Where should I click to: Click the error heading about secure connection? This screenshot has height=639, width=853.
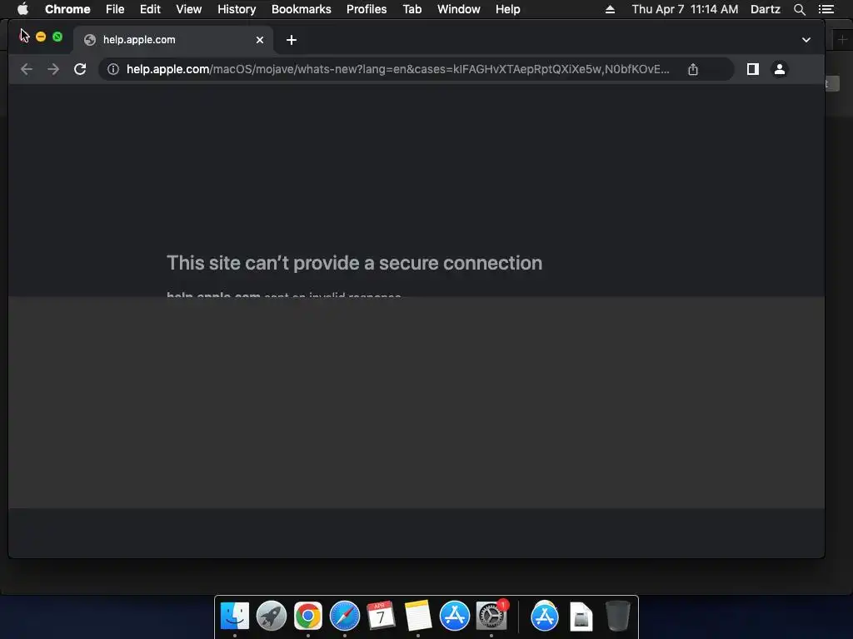[354, 263]
